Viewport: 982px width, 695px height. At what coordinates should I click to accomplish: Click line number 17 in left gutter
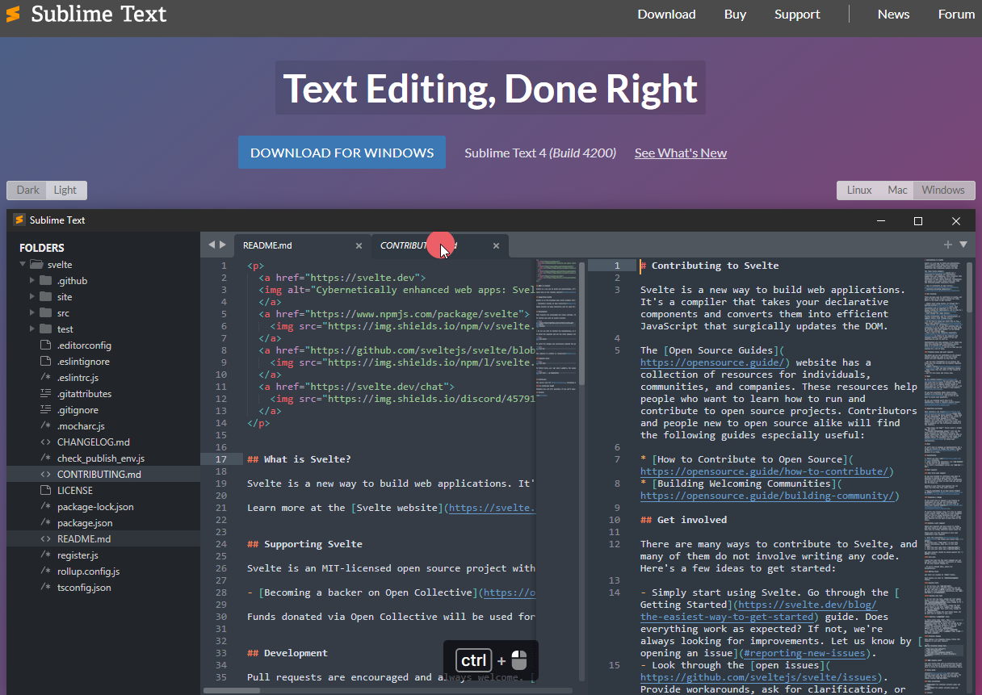click(x=220, y=459)
